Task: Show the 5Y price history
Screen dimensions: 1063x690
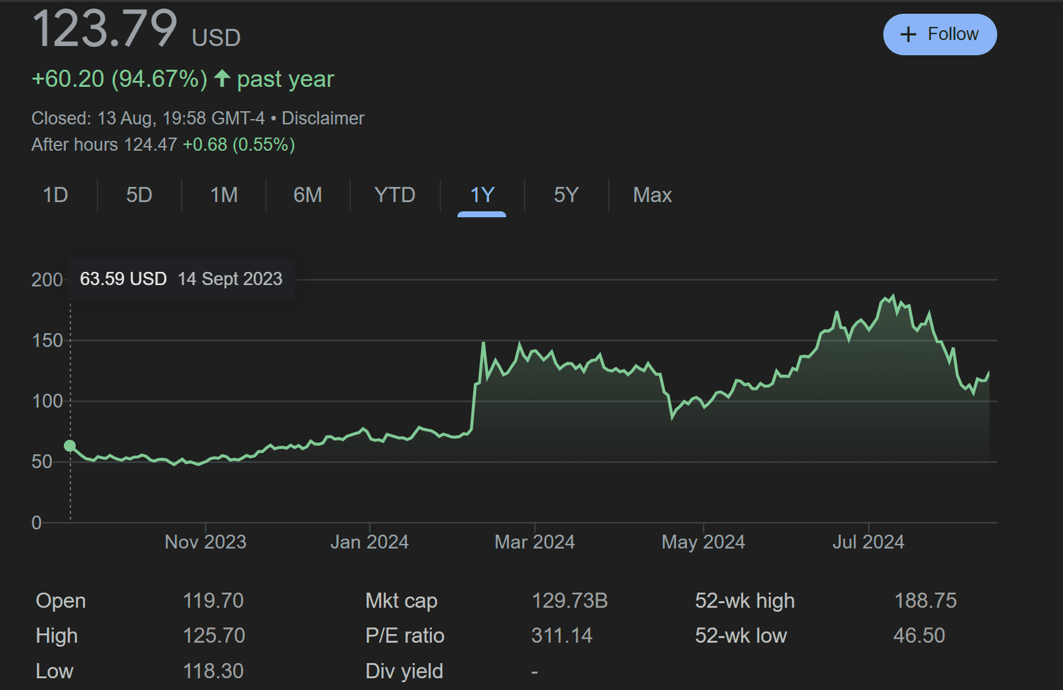Action: click(566, 195)
